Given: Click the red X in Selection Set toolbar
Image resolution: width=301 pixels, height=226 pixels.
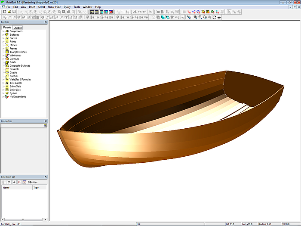Looking at the screenshot, I should tap(19, 182).
